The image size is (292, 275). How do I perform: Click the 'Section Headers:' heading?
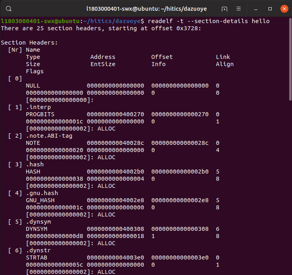[x=29, y=43]
